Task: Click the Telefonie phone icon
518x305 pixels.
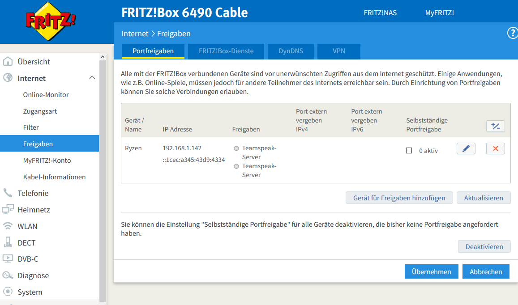Action: 8,193
